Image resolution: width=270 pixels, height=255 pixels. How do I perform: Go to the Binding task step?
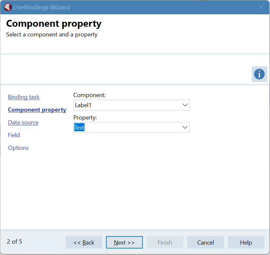click(24, 97)
